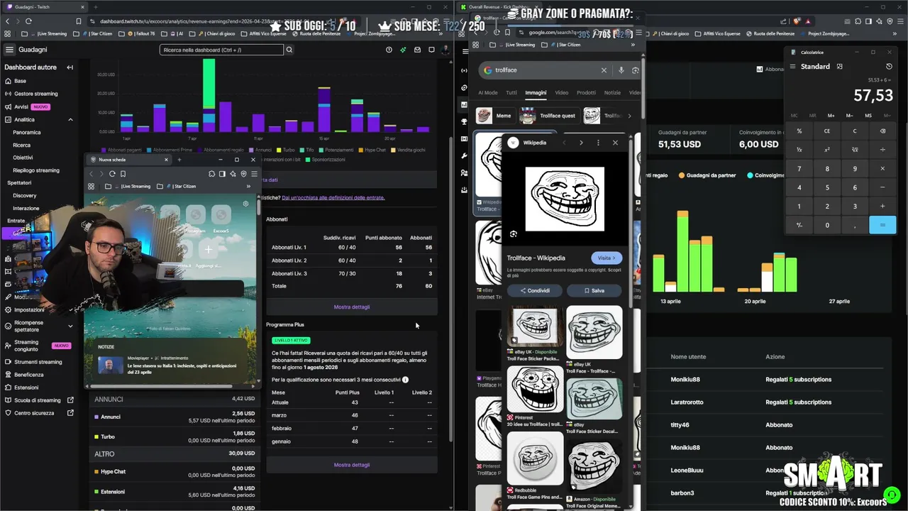The height and width of the screenshot is (511, 908).
Task: Click Mostra dettagli under Programma Plus
Action: point(352,465)
